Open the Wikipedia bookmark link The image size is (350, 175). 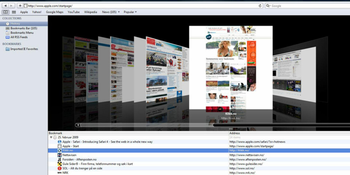(90, 12)
